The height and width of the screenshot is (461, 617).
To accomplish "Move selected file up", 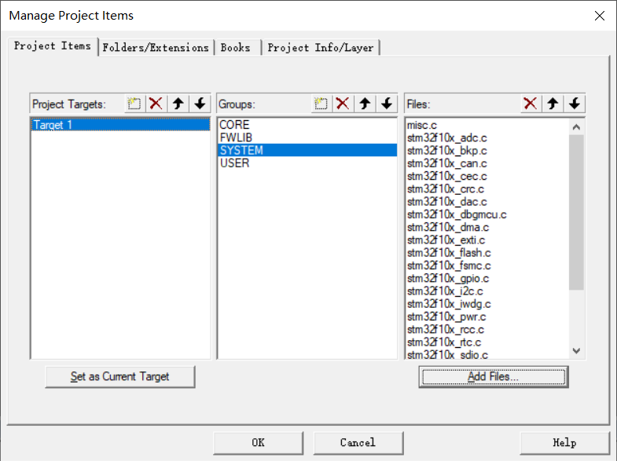I will coord(553,104).
